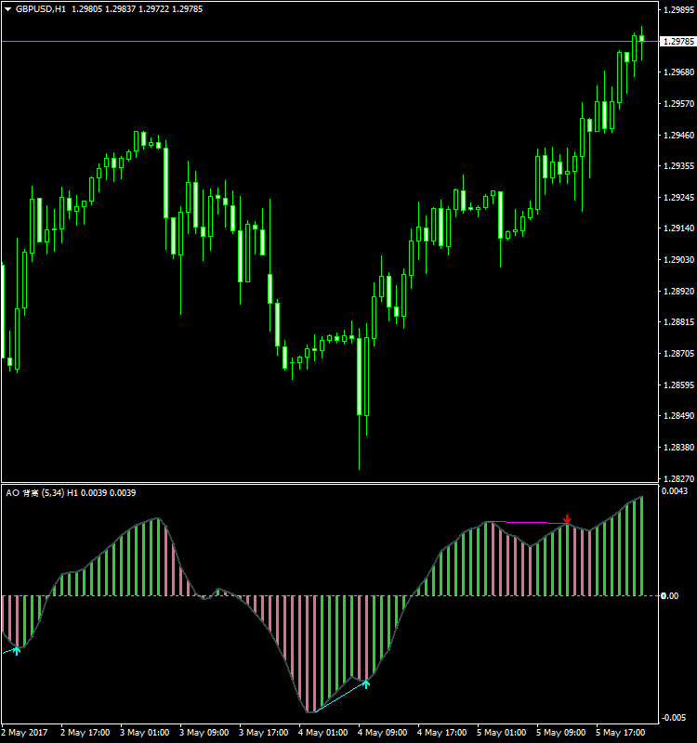Image resolution: width=697 pixels, height=743 pixels.
Task: Select the 0.00 level on the indicator scale
Action: pyautogui.click(x=669, y=595)
